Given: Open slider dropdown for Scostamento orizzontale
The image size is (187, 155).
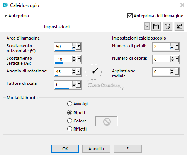Looking at the screenshot, I should (x=78, y=46).
